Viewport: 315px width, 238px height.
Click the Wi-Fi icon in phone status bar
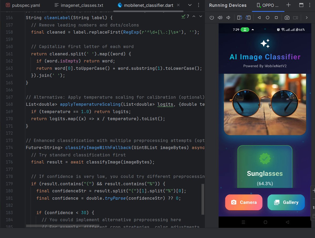point(283,30)
